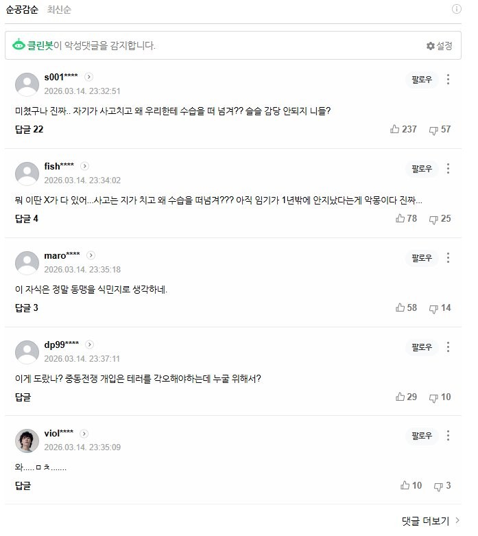478x536 pixels.
Task: Expand 답글 22 replies on the first comment
Action: pos(29,129)
